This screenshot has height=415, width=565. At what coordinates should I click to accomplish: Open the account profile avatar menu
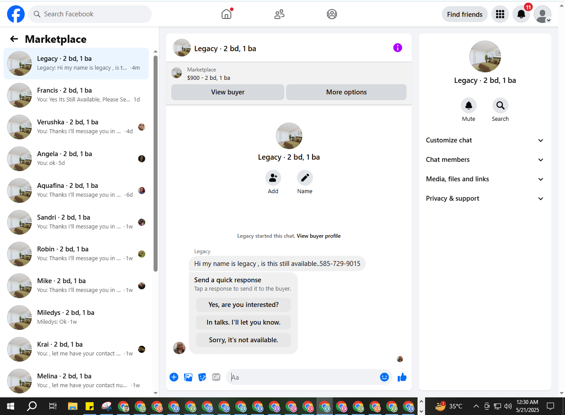coord(542,14)
